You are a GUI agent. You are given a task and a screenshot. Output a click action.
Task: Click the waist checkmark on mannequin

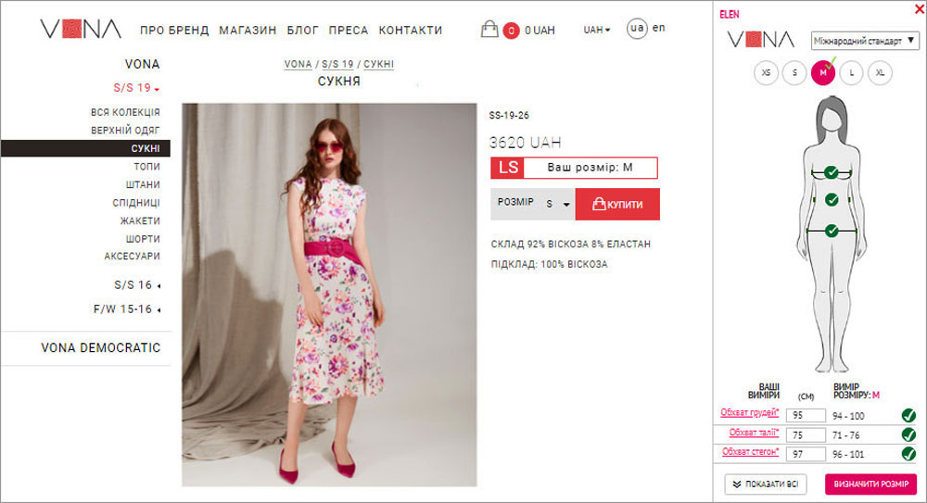(832, 200)
